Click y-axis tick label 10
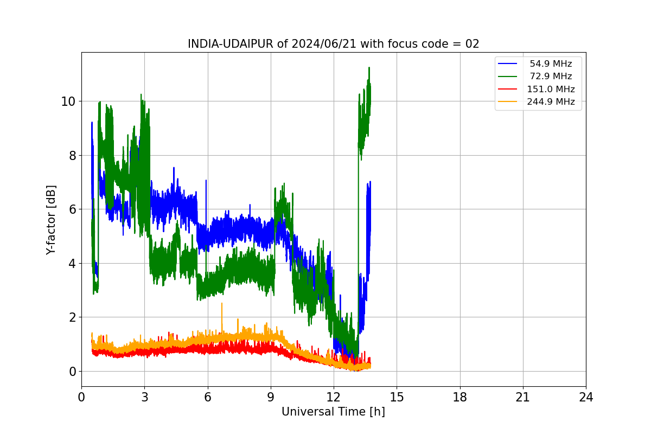The image size is (651, 434). click(68, 101)
